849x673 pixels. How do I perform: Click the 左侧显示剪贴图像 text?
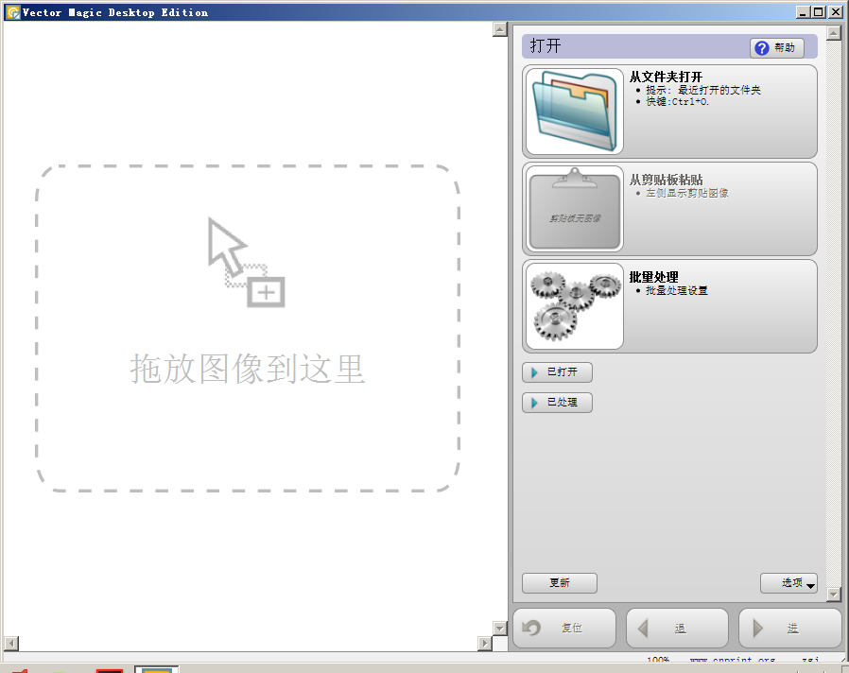click(686, 193)
